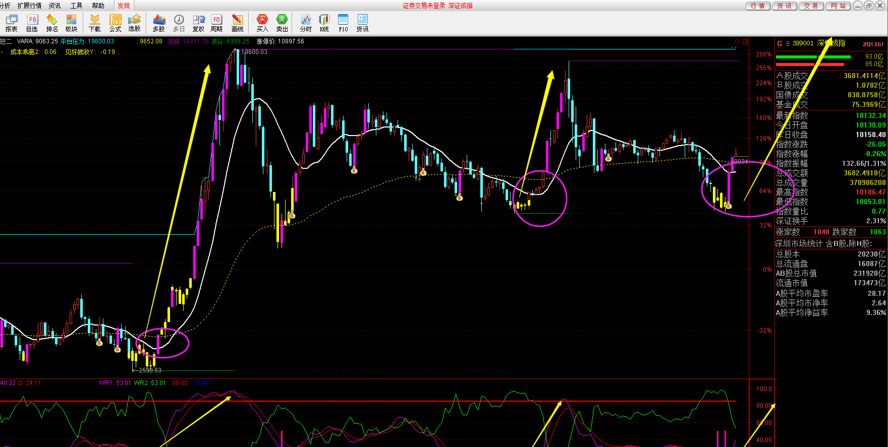Viewport: 888px width, 447px height.
Task: Open the 选股 stock picker
Action: [x=134, y=23]
